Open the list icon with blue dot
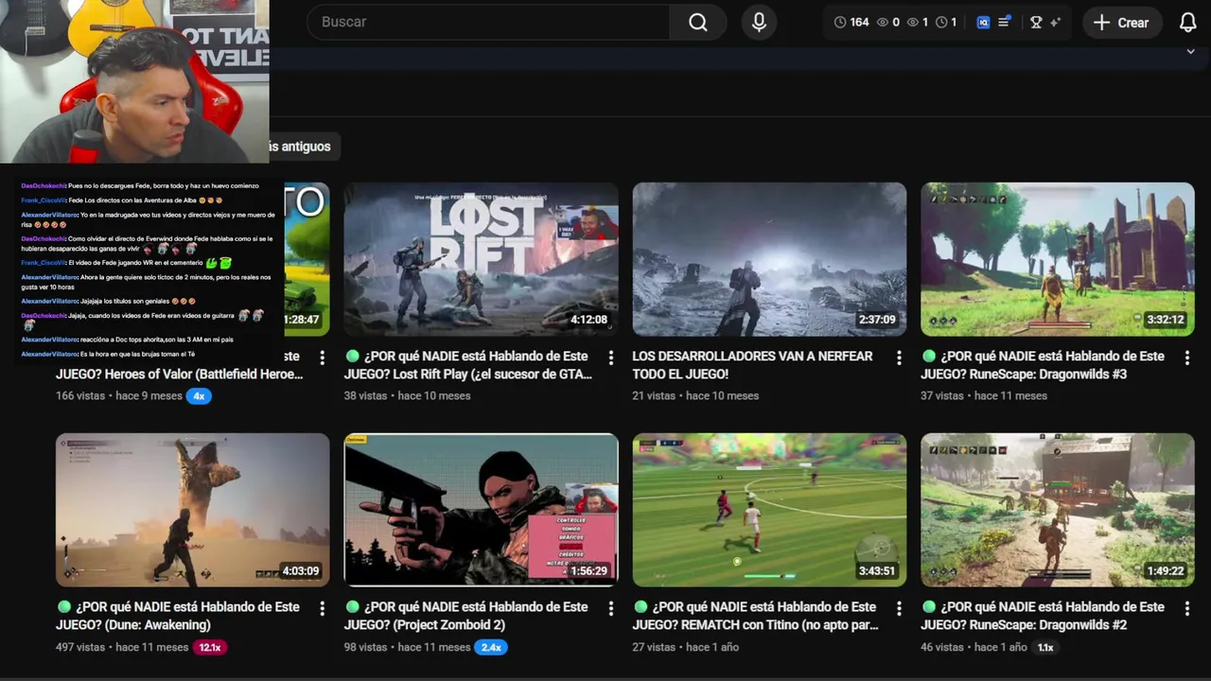The width and height of the screenshot is (1211, 681). 1005,22
